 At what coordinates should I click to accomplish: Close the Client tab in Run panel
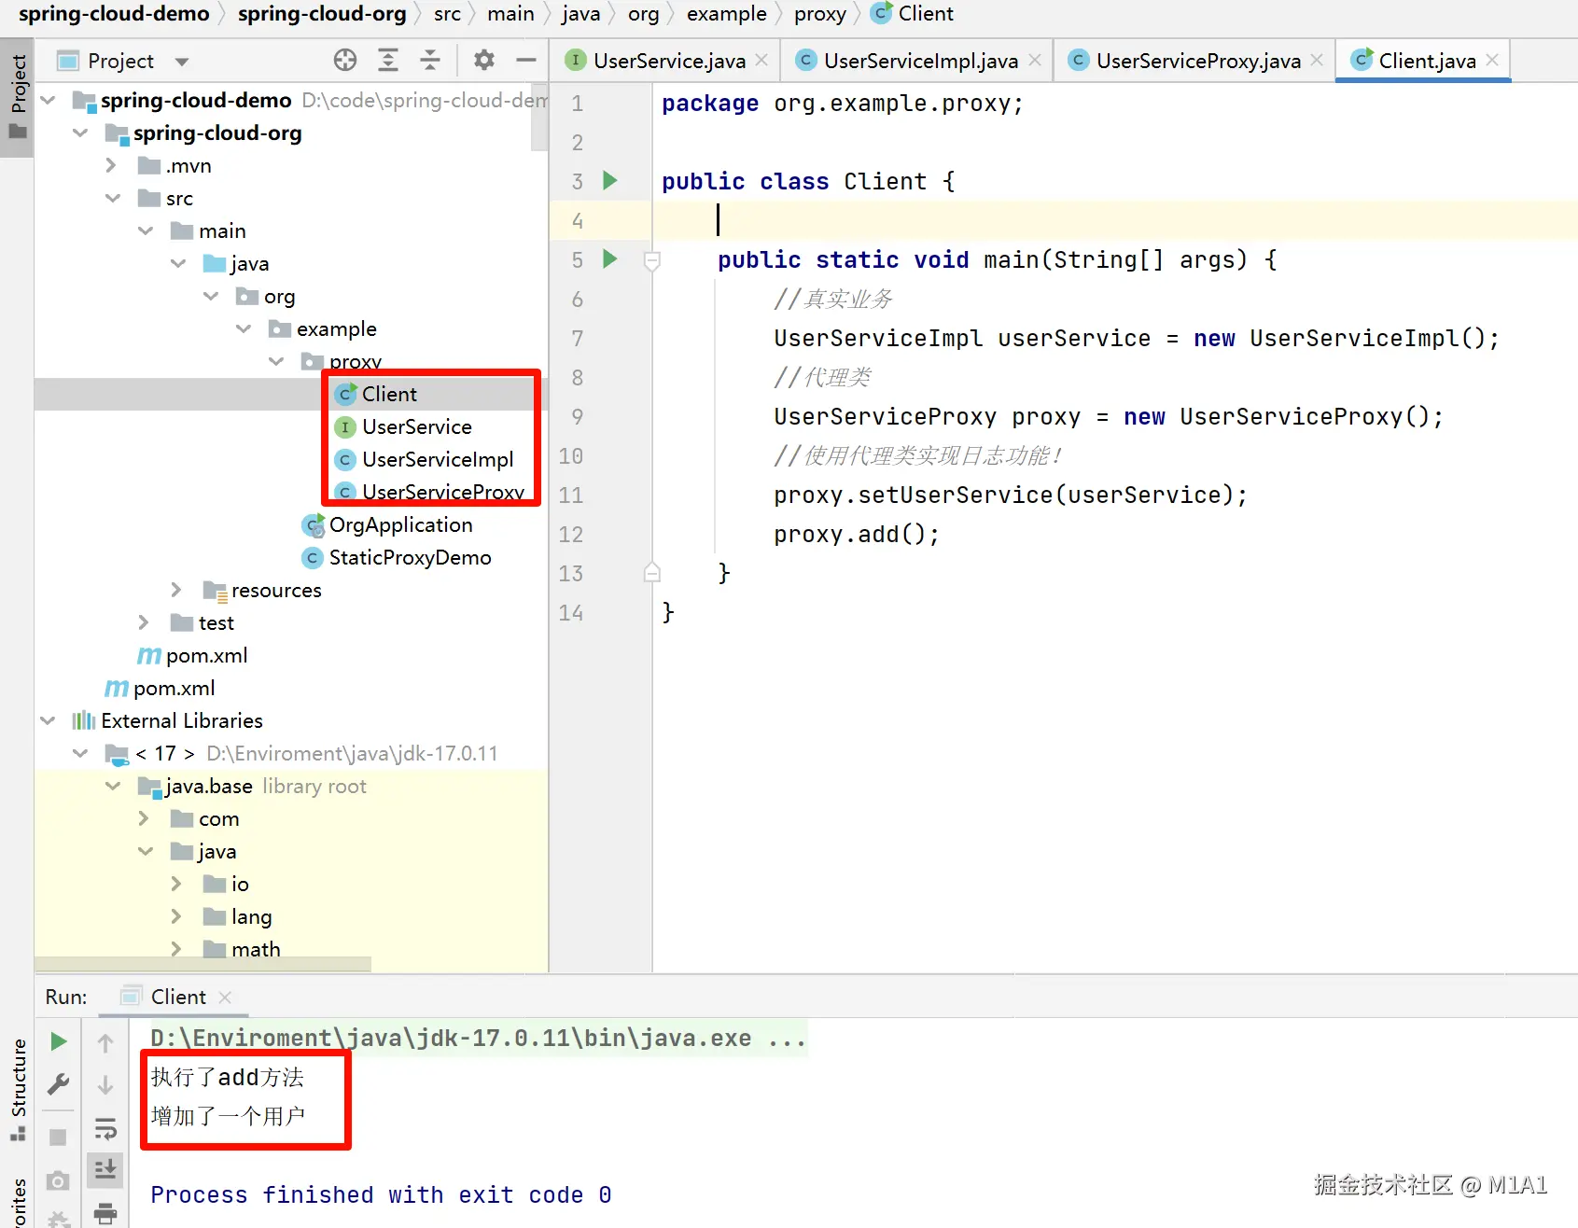pos(225,998)
